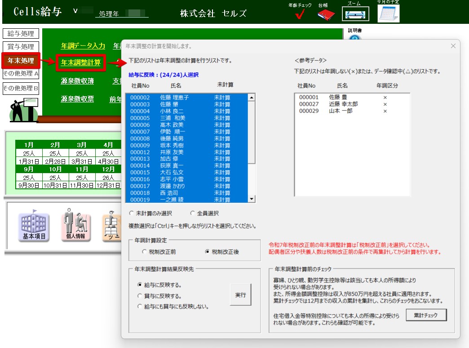Choose the 税制改正前 option

pos(145,252)
